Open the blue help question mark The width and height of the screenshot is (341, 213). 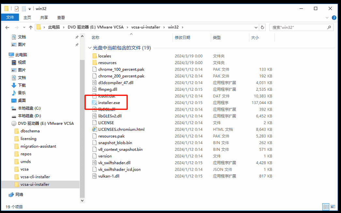[x=334, y=18]
